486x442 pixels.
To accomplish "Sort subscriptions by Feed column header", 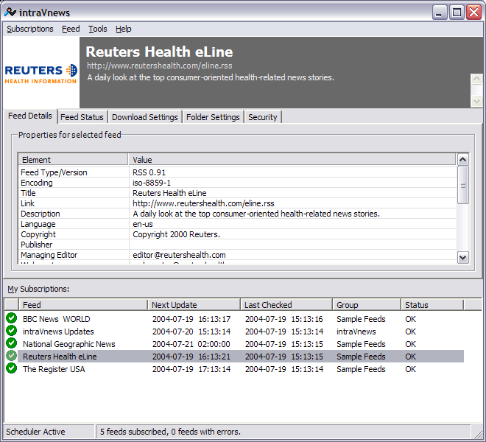I will [x=83, y=305].
